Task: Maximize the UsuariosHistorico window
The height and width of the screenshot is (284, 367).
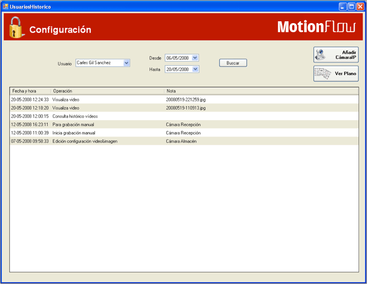Action: 351,7
